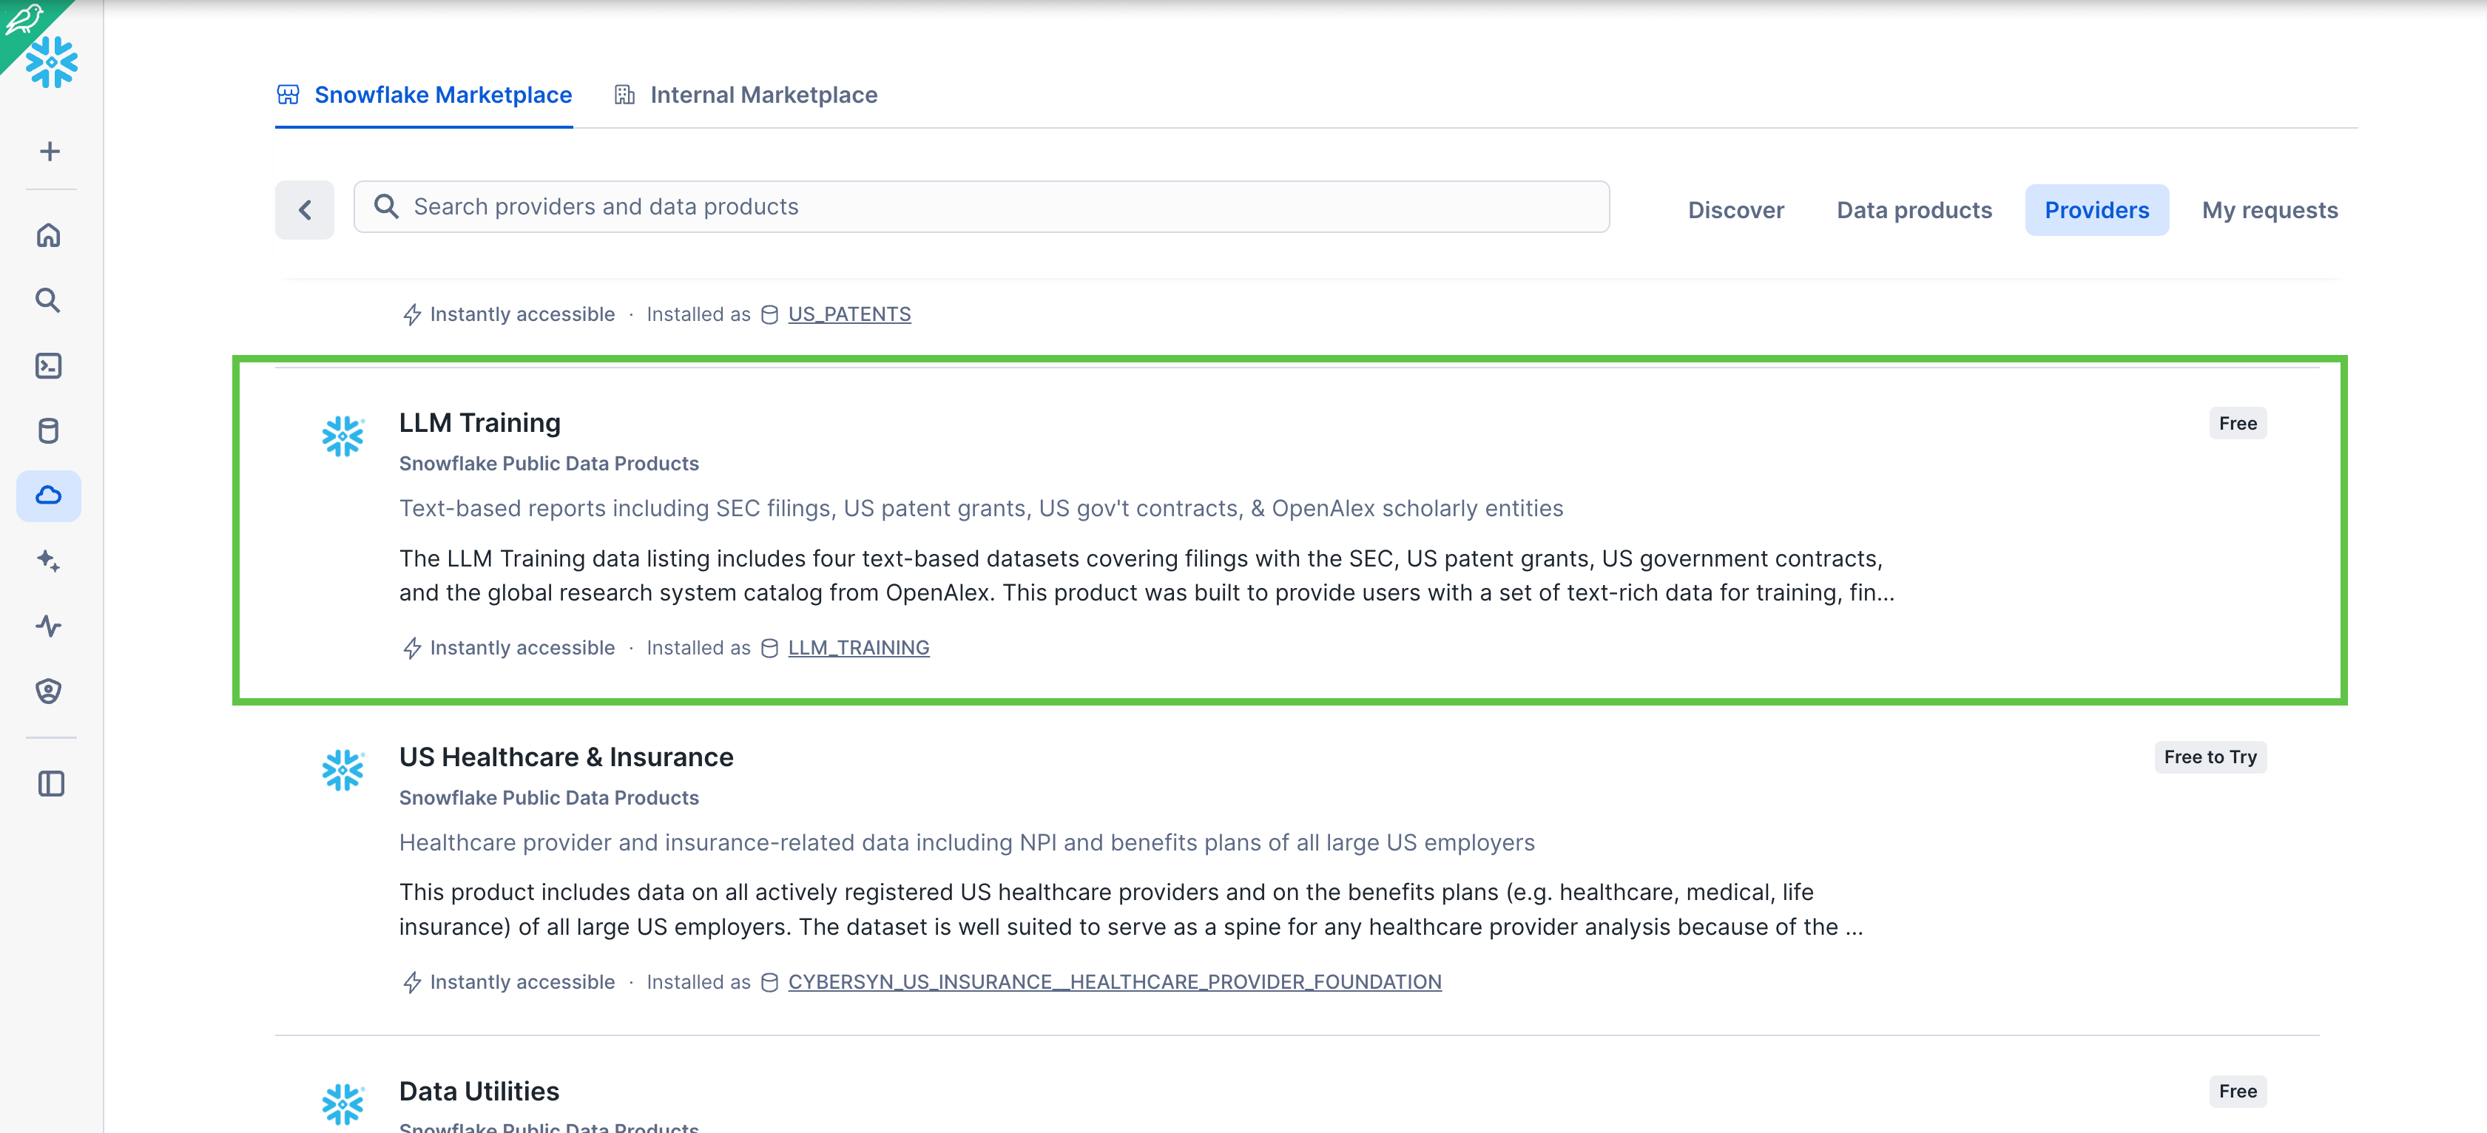
Task: Open Search from the sidebar
Action: 48,300
